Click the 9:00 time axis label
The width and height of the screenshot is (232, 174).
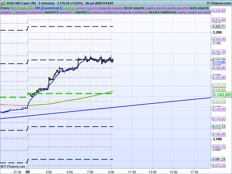(111, 172)
